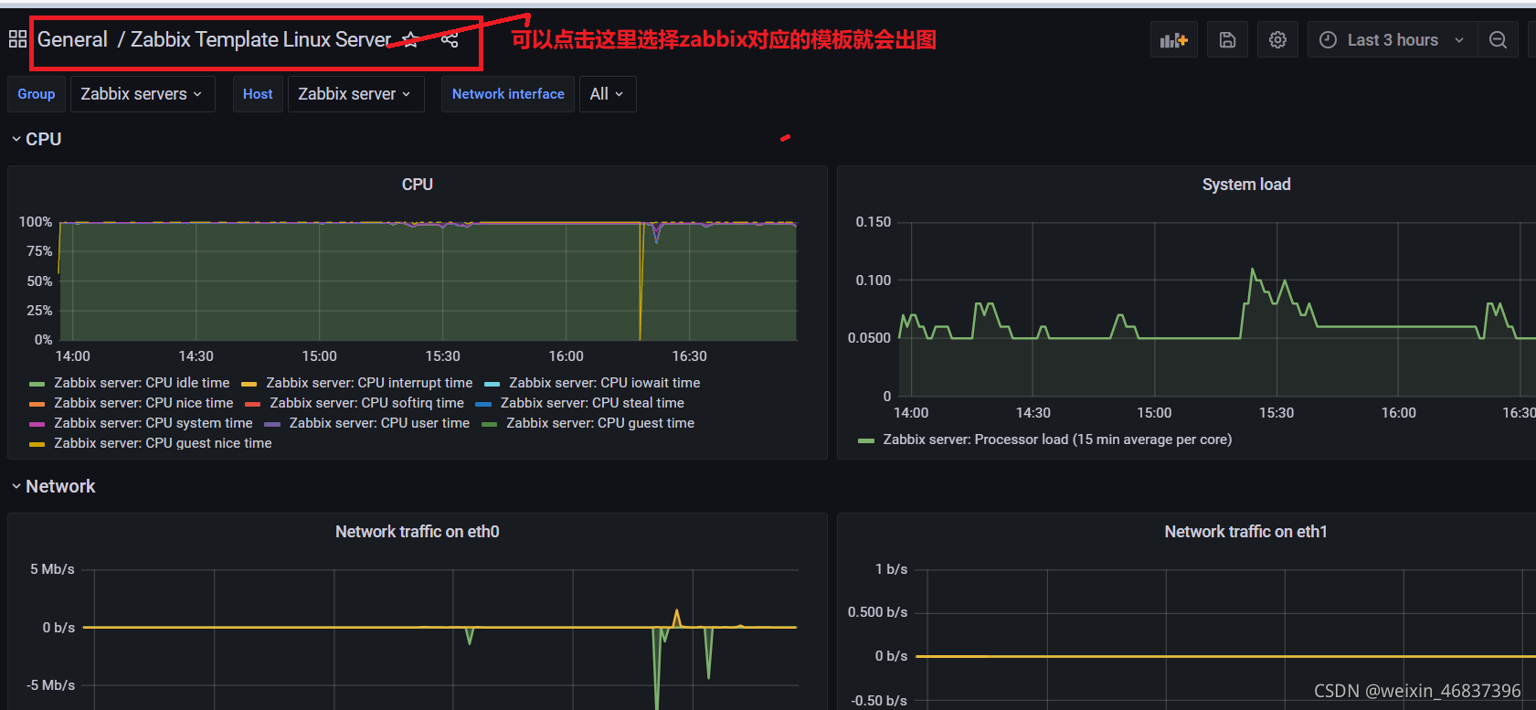Collapse the CPU row
Screen dimensions: 1536x710
(37, 139)
